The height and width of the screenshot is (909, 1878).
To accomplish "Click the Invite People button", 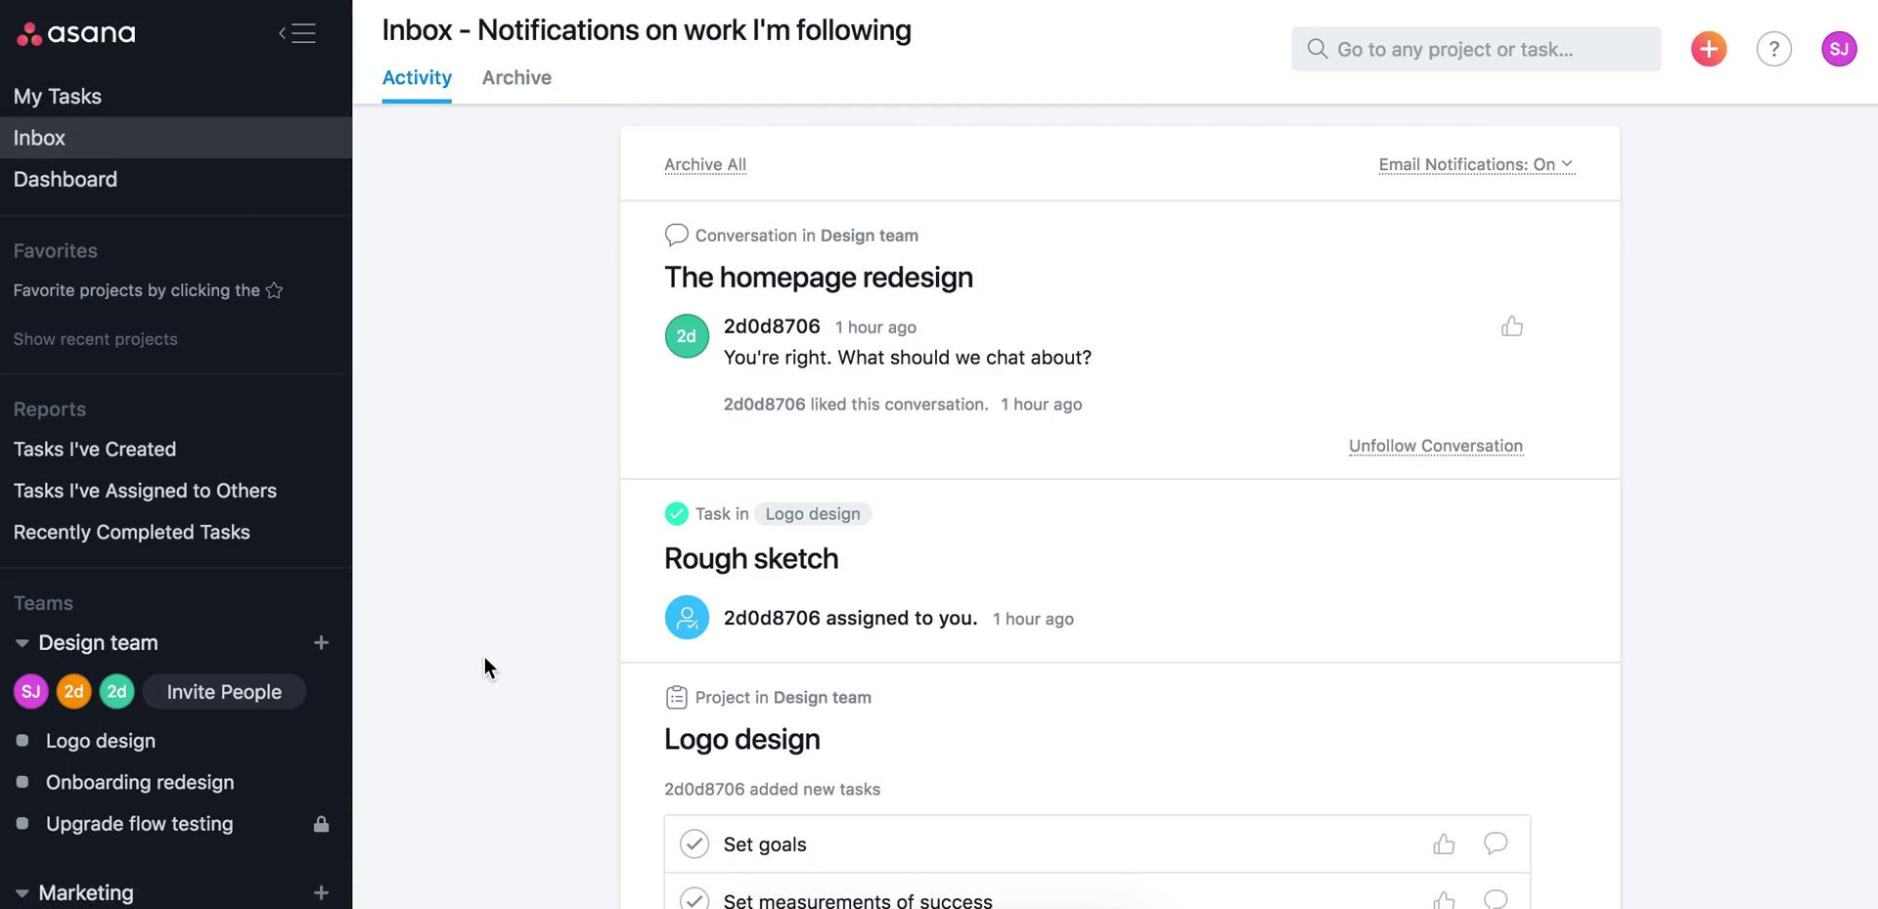I will [224, 692].
